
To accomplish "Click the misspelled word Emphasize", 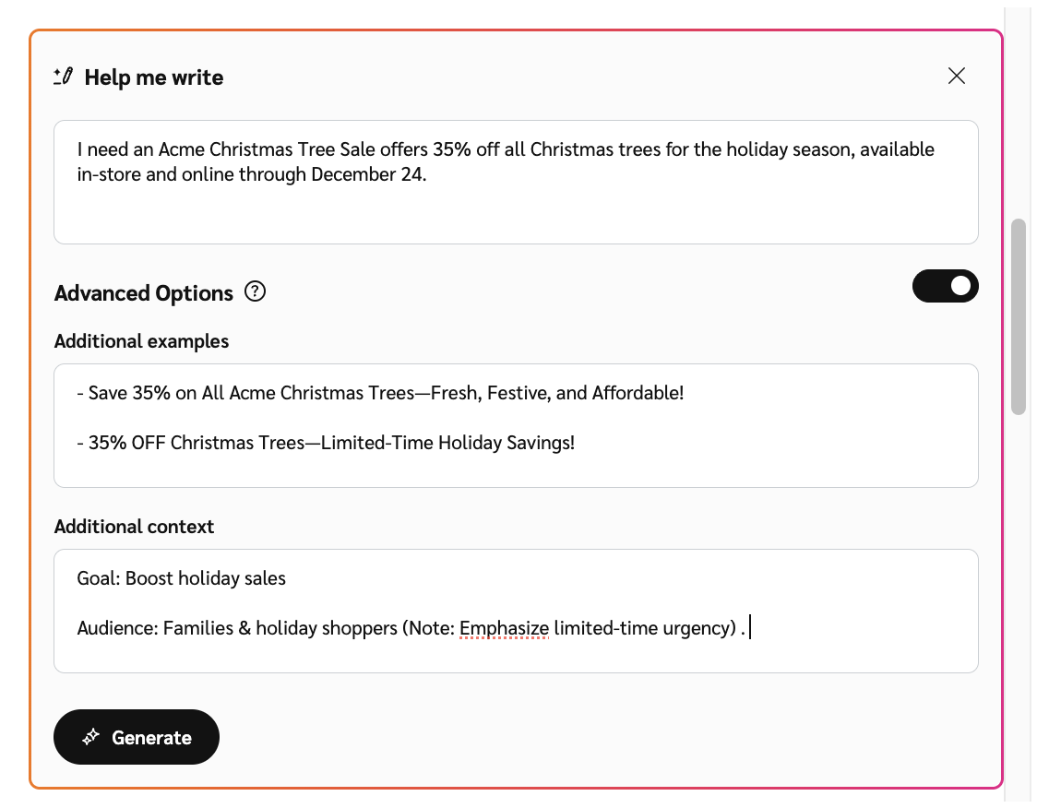I will (x=504, y=629).
